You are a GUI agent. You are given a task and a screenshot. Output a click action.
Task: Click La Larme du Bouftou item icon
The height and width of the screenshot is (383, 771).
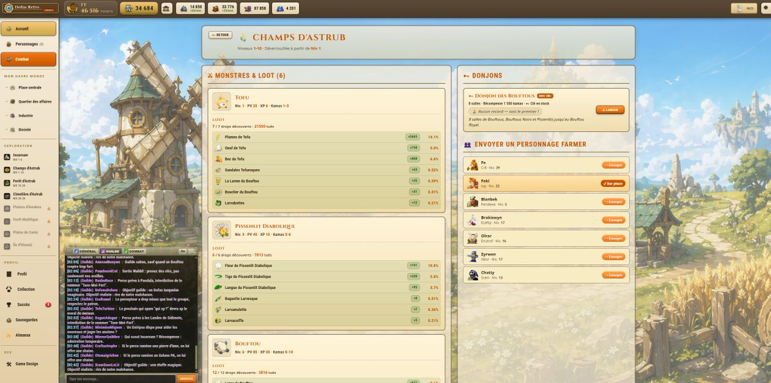(x=219, y=181)
